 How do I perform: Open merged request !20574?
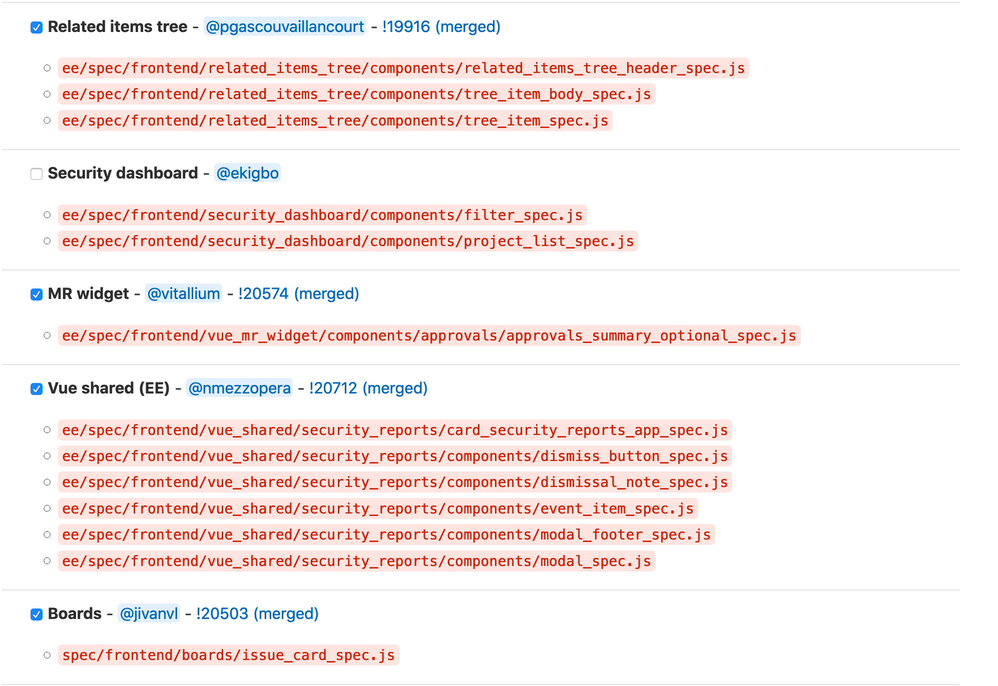pyautogui.click(x=264, y=294)
